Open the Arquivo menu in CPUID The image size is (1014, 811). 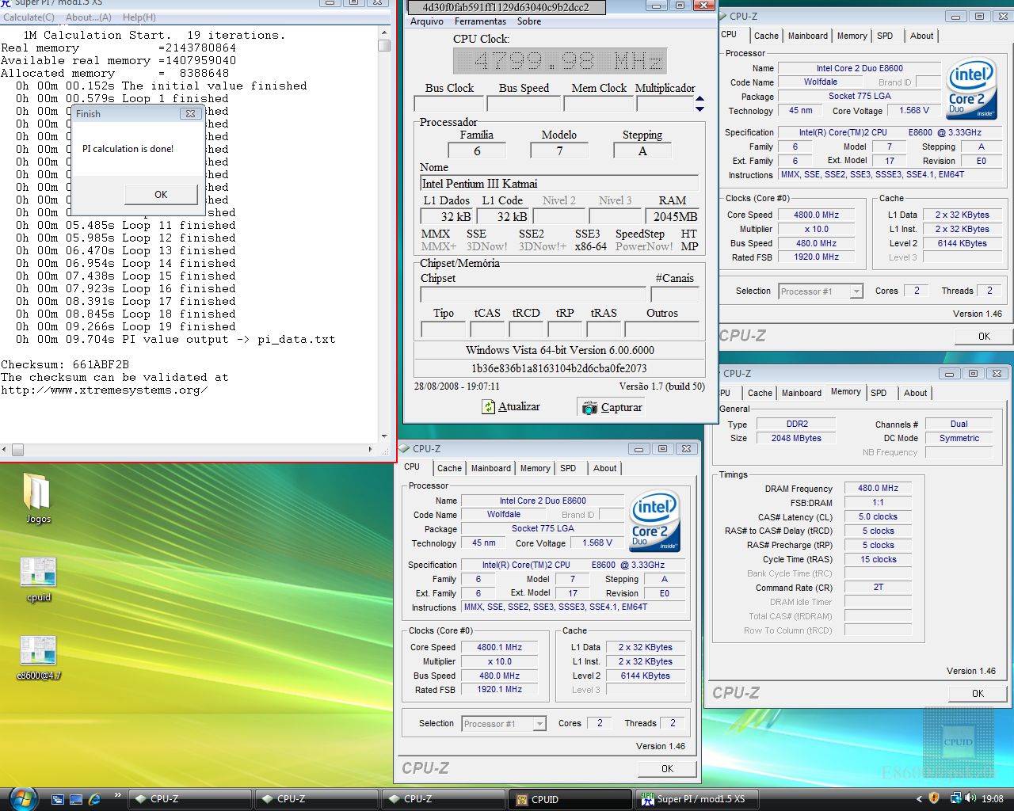(x=427, y=21)
